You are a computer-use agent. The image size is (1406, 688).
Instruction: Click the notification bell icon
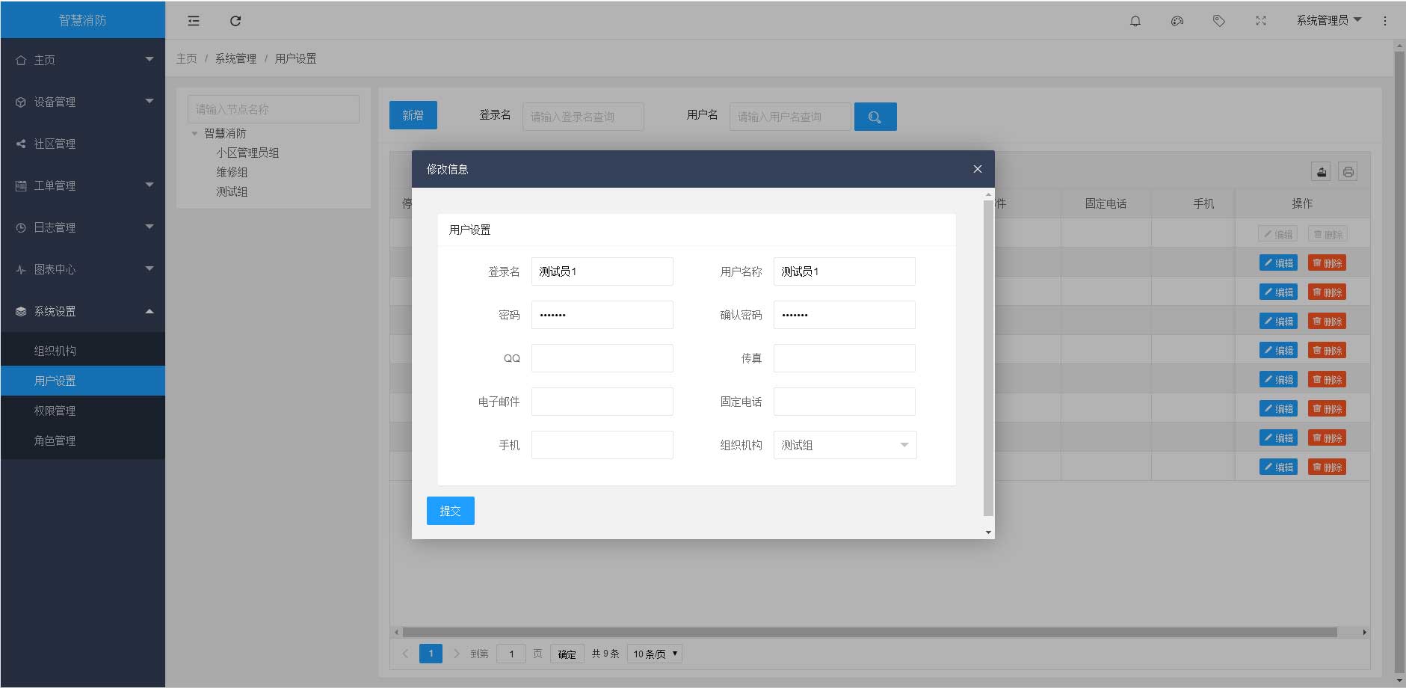pos(1135,21)
